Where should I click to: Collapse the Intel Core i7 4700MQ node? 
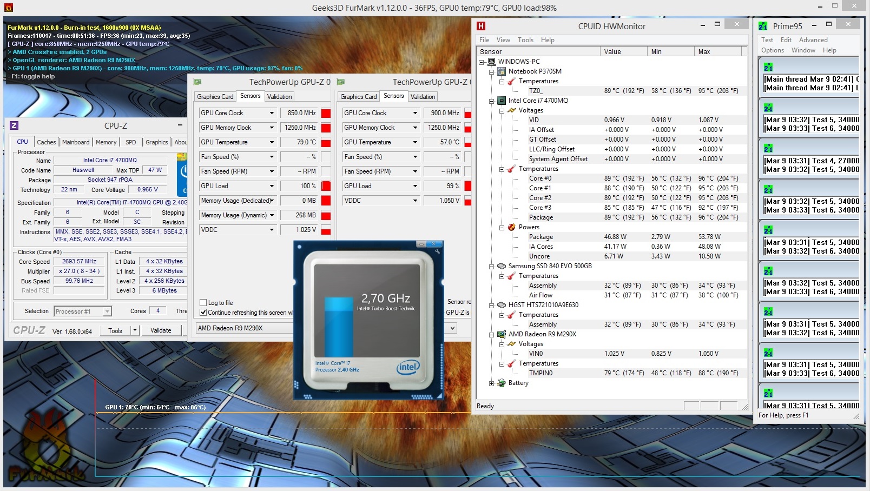coord(492,101)
